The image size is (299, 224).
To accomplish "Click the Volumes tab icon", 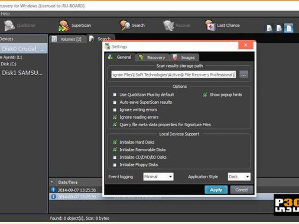I will [54, 39].
